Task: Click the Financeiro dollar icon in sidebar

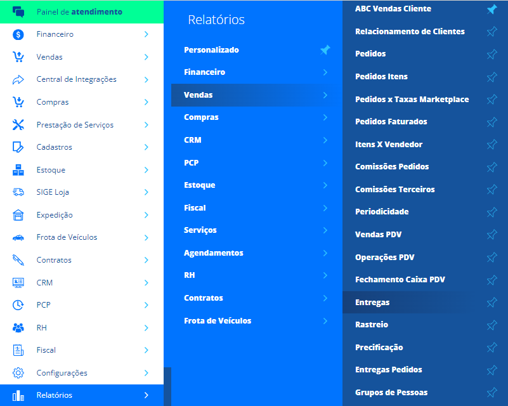Action: 18,34
